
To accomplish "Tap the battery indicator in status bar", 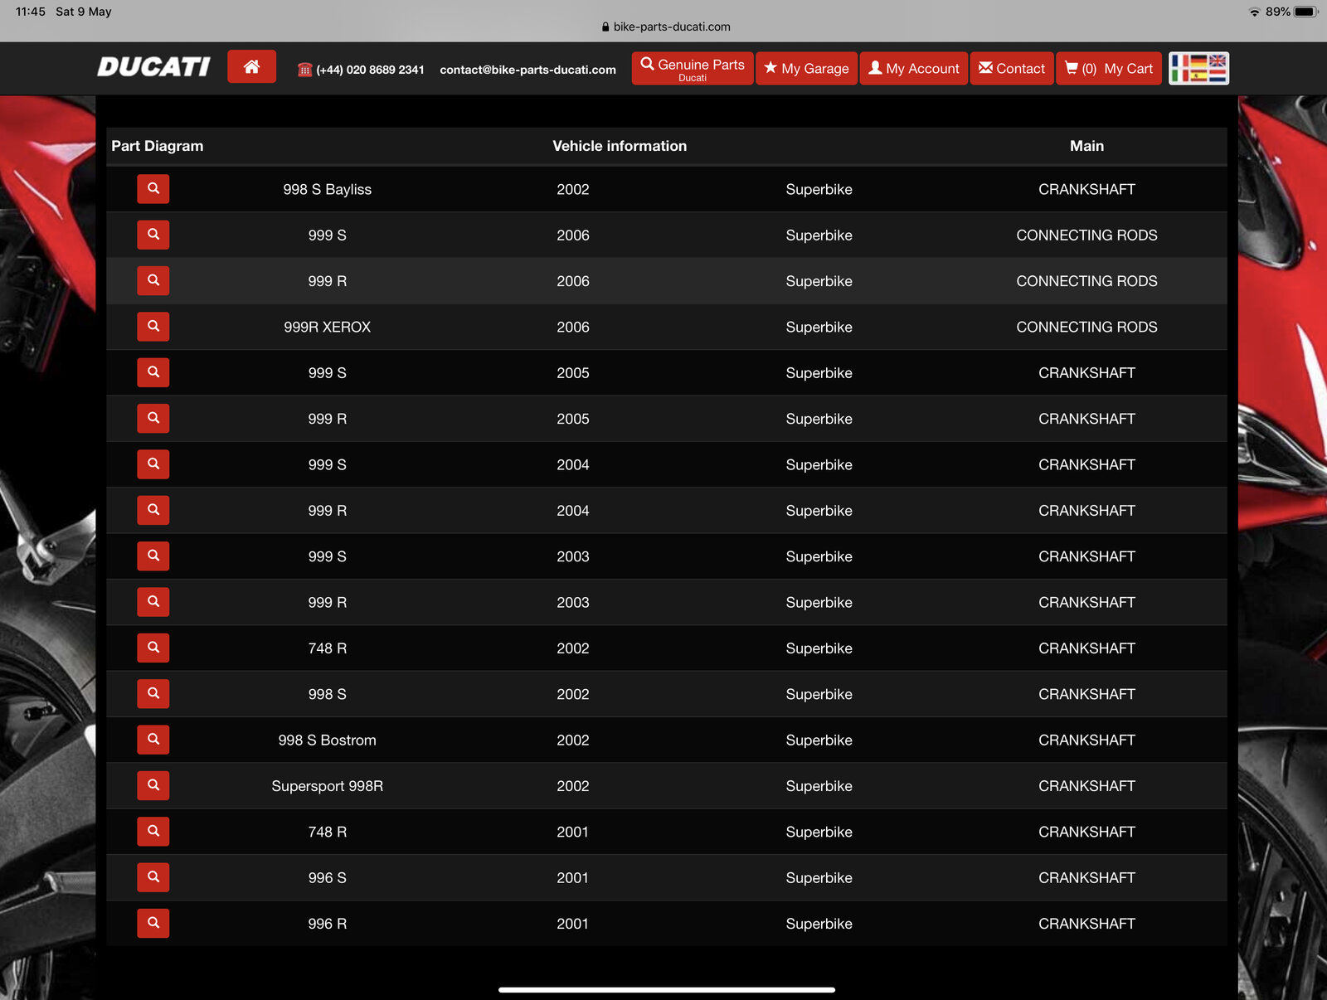I will [x=1305, y=12].
